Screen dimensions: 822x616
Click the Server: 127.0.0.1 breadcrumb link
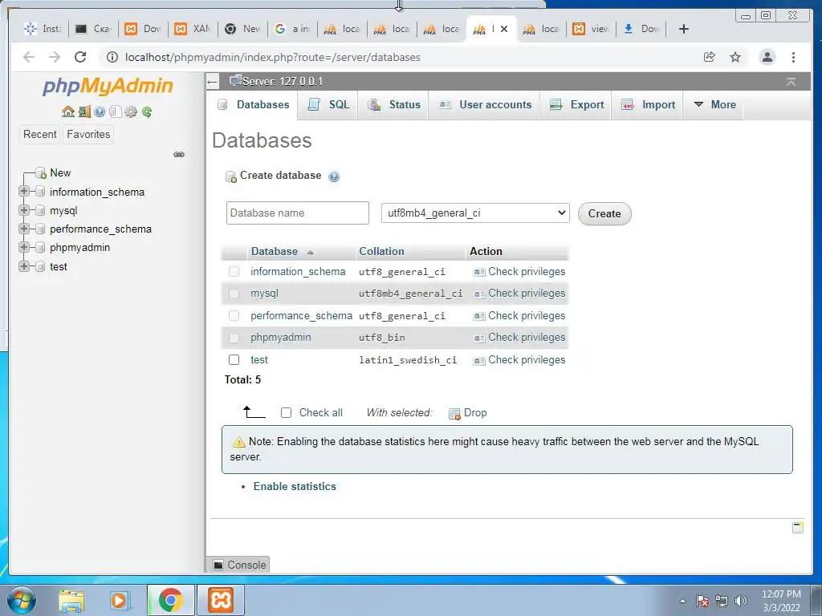coord(282,82)
